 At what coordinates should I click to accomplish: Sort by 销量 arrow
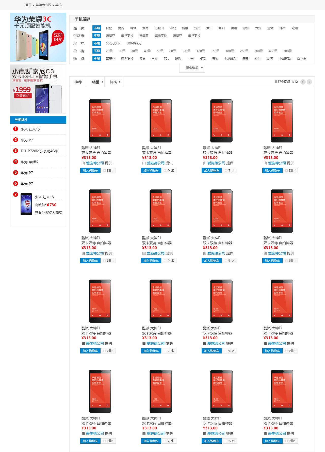(102, 82)
